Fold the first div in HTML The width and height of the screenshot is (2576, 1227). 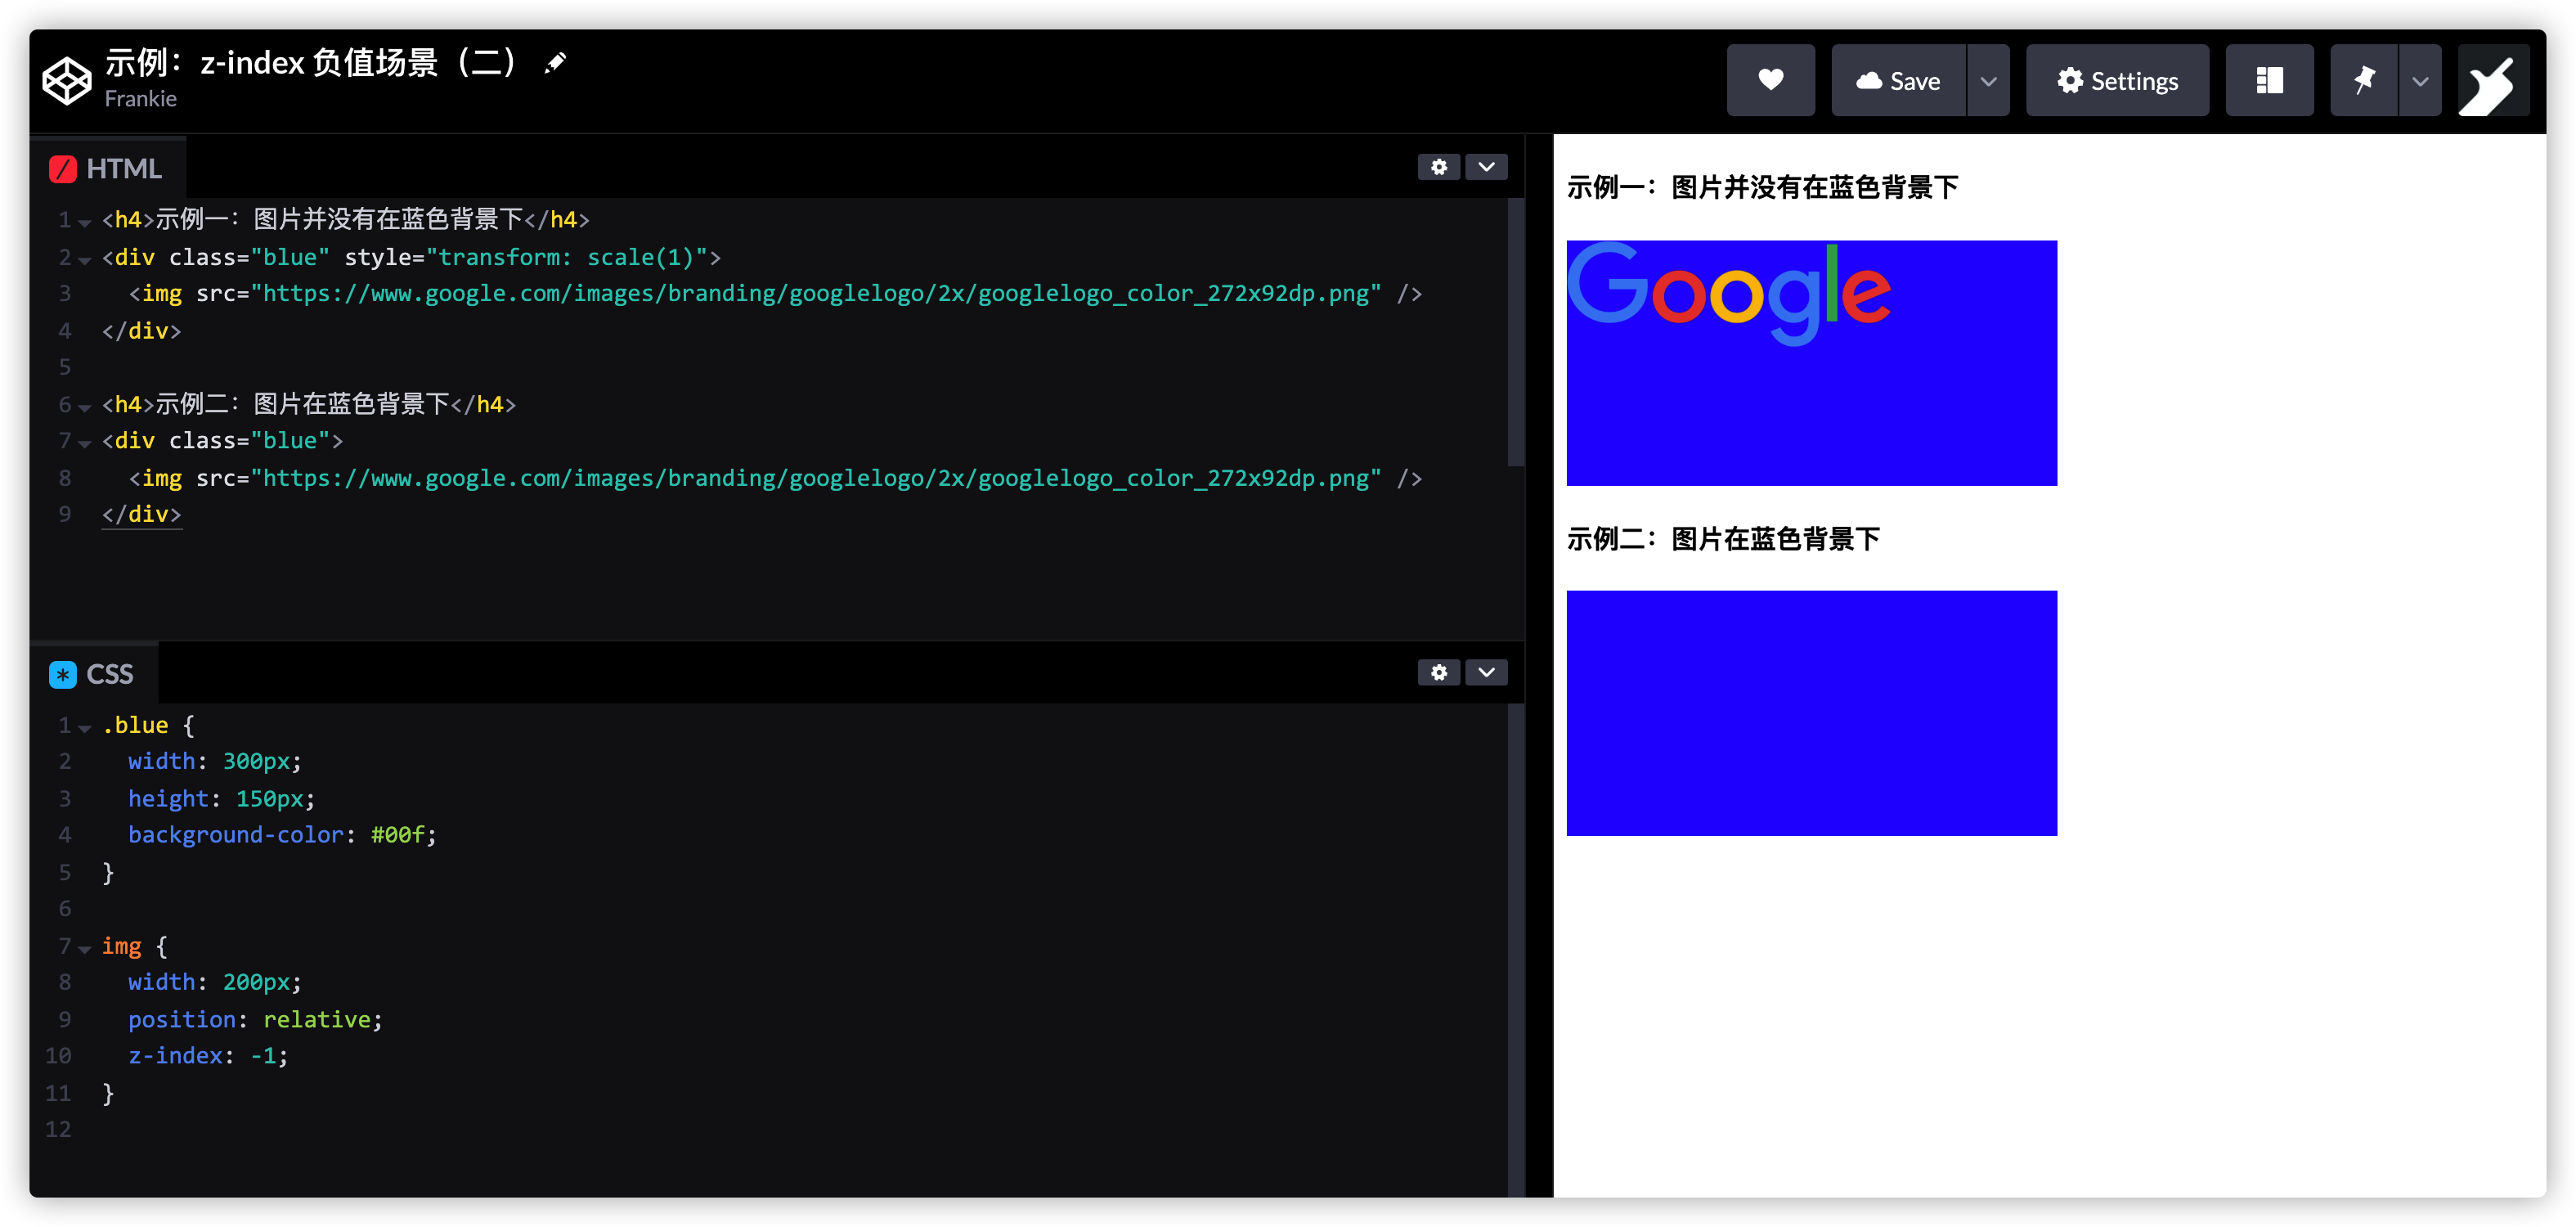(x=85, y=260)
